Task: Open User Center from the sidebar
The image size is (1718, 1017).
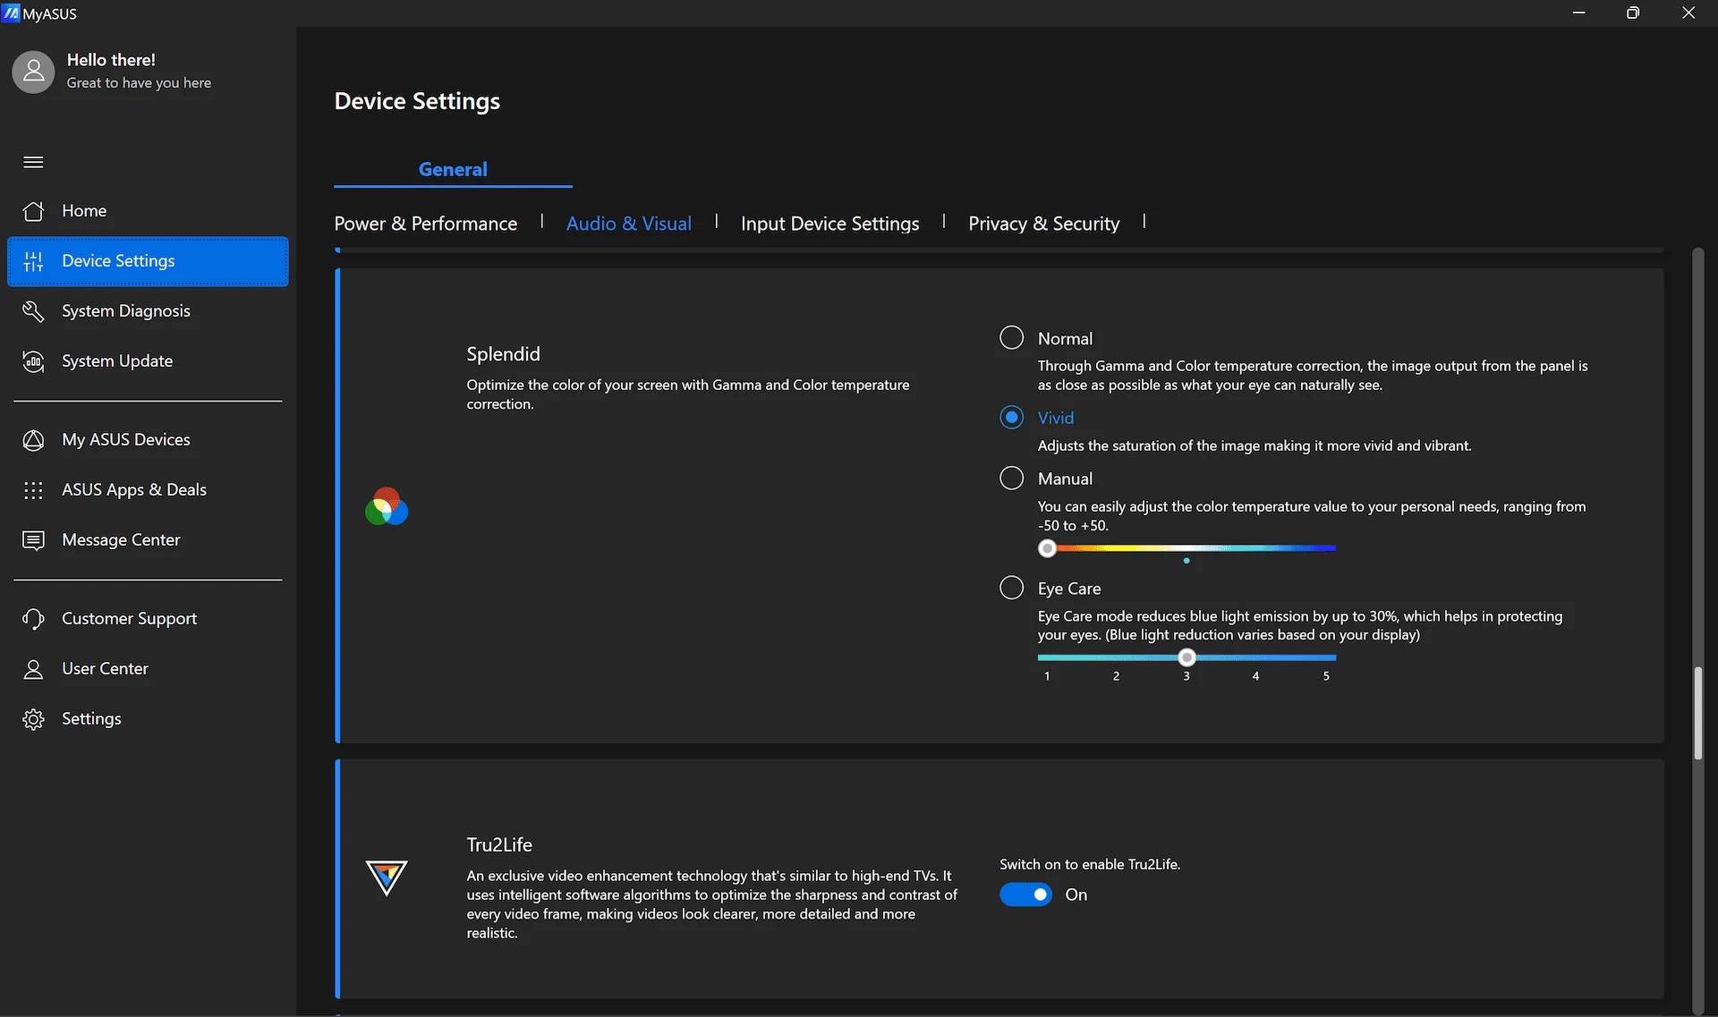Action: click(105, 669)
